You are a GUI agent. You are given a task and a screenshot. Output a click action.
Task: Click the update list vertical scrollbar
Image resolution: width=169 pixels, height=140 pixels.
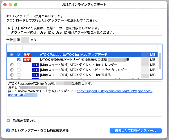coord(160,61)
